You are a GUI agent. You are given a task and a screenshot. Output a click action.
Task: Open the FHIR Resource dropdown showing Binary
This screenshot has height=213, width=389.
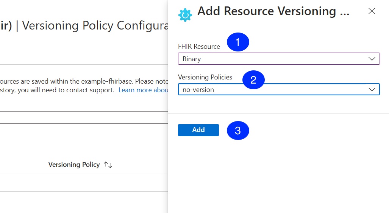(x=279, y=59)
